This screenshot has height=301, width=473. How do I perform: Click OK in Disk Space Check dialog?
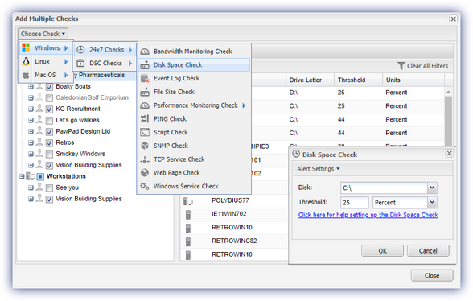[382, 251]
